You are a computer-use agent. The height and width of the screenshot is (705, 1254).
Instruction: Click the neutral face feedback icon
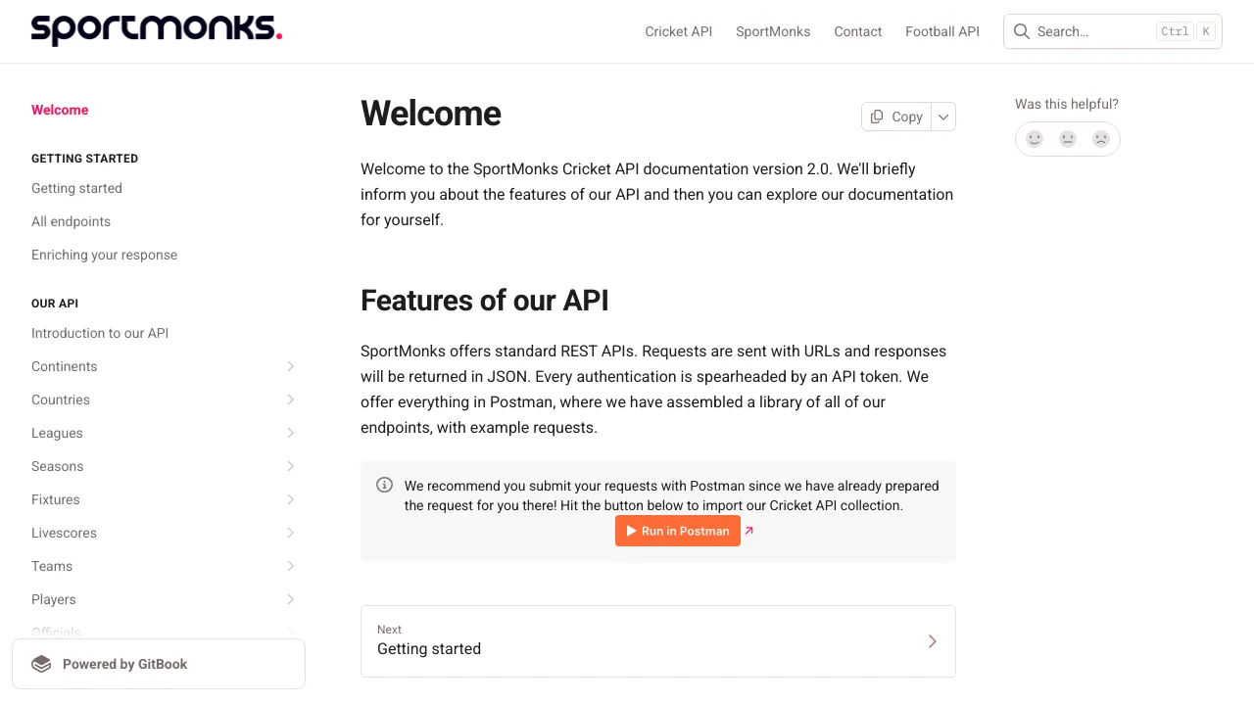click(1068, 139)
